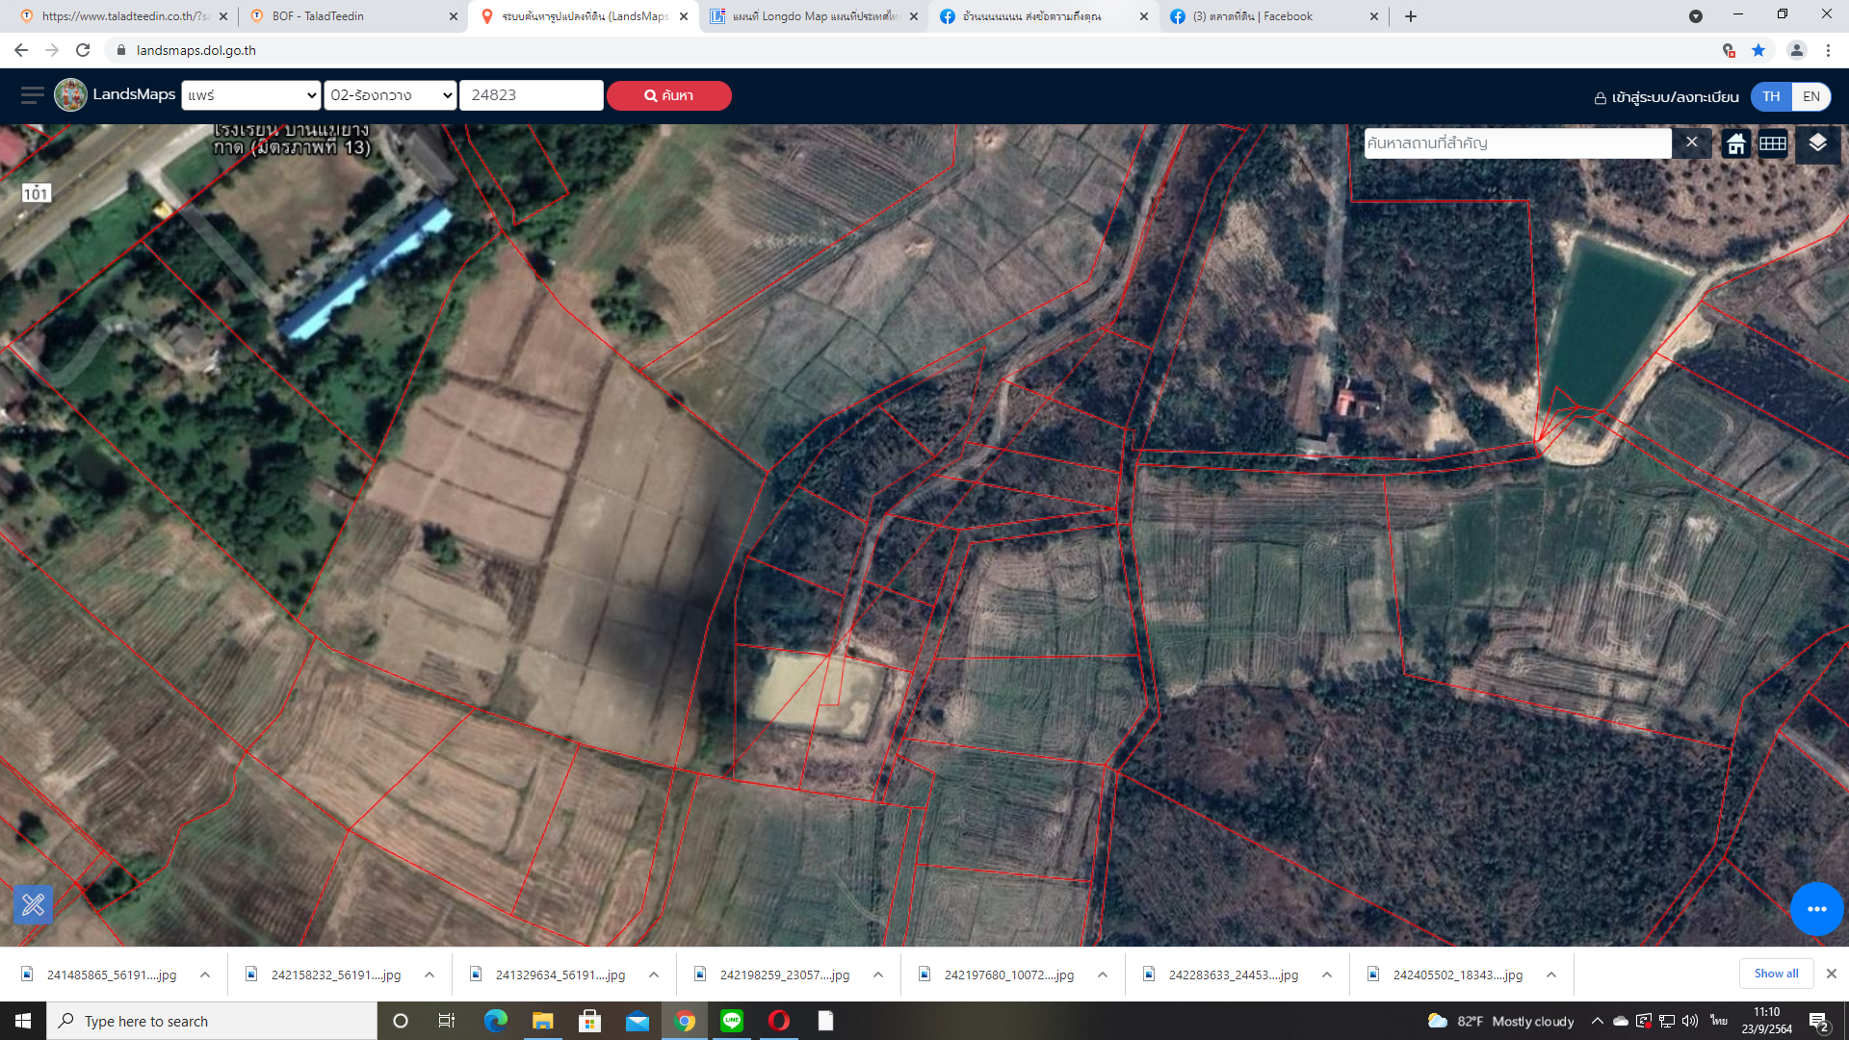Open the LandsMaps hamburger menu
1849x1040 pixels.
pyautogui.click(x=32, y=95)
